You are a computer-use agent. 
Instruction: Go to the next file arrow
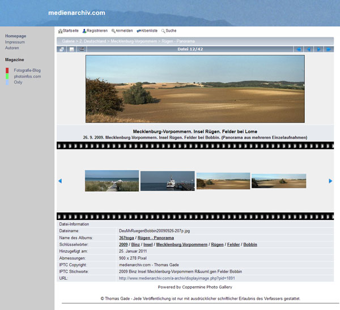[319, 49]
